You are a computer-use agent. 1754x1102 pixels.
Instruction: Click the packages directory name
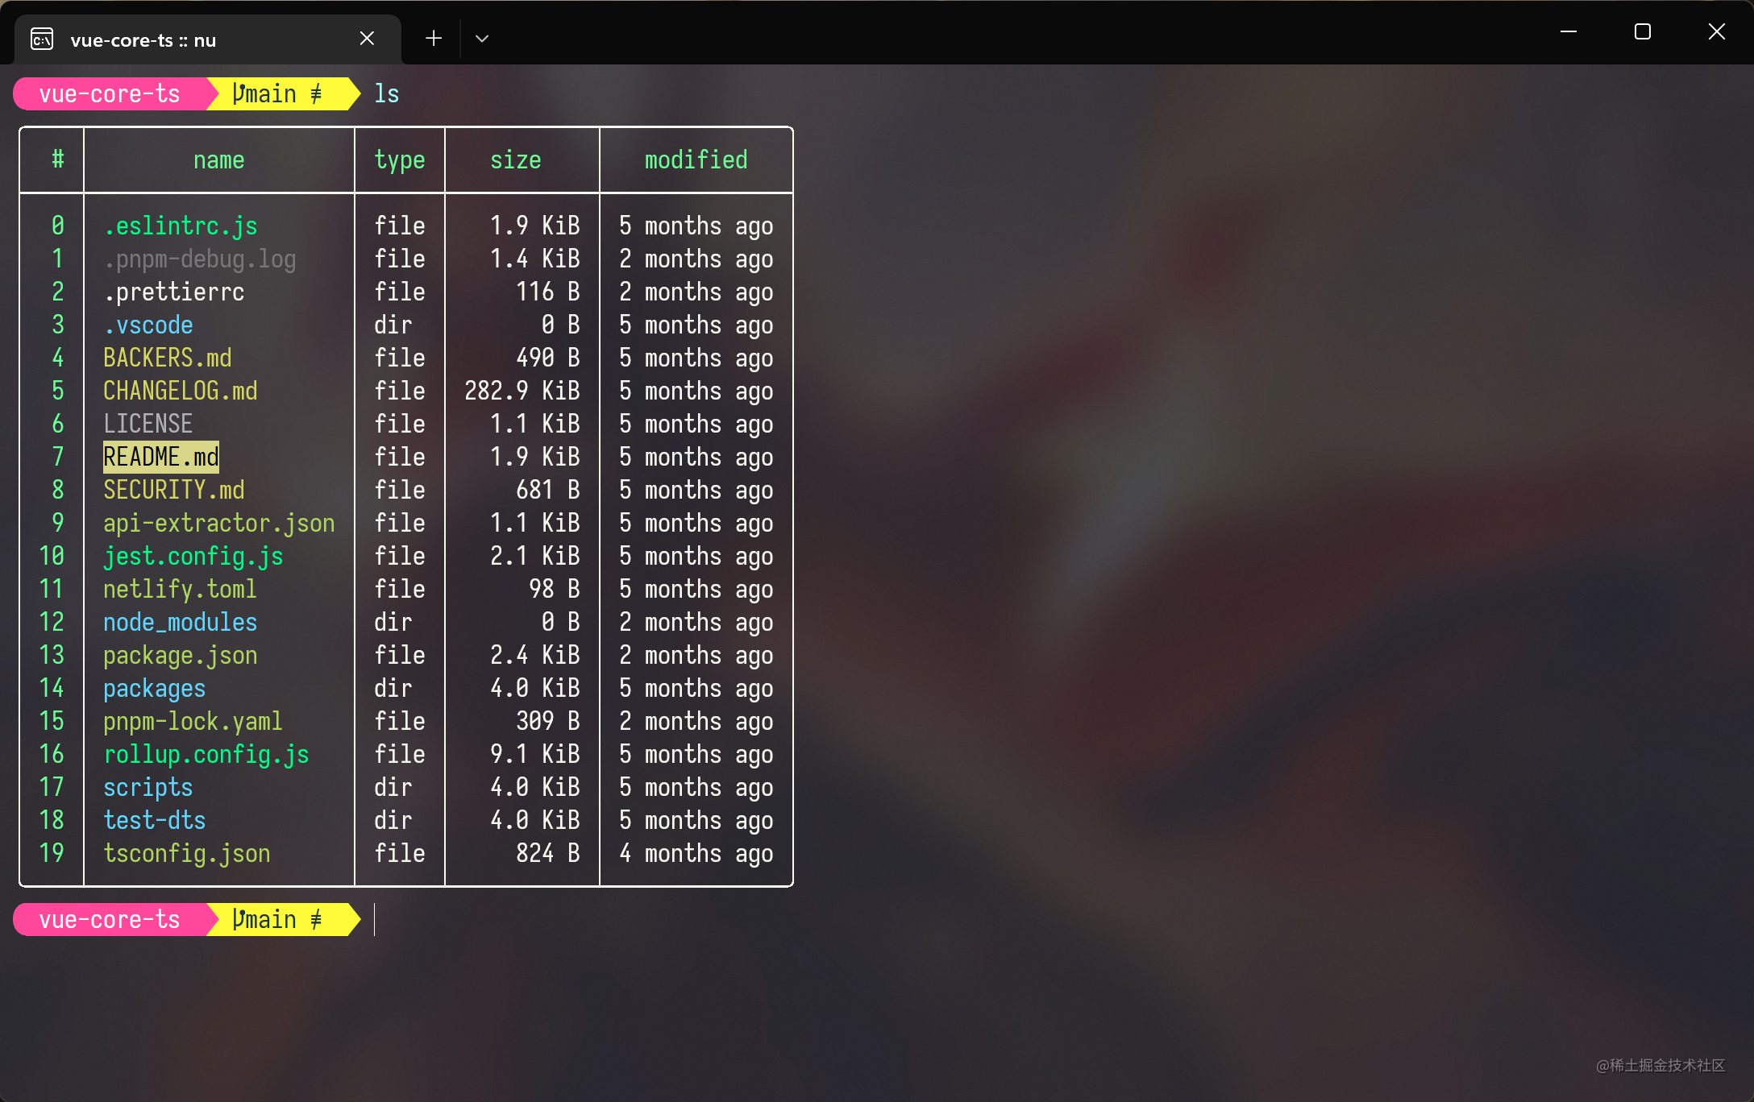[155, 689]
